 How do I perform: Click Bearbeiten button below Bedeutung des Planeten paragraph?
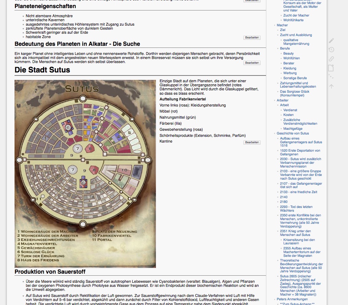pos(252,63)
